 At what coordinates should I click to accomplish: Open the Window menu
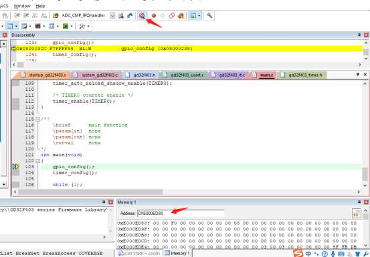[x=22, y=6]
